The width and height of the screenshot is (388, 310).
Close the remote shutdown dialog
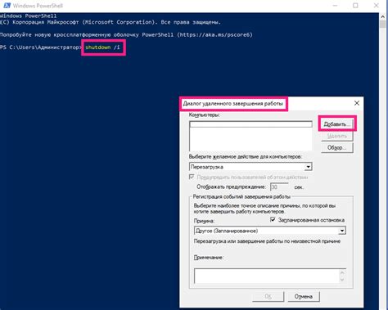[357, 103]
